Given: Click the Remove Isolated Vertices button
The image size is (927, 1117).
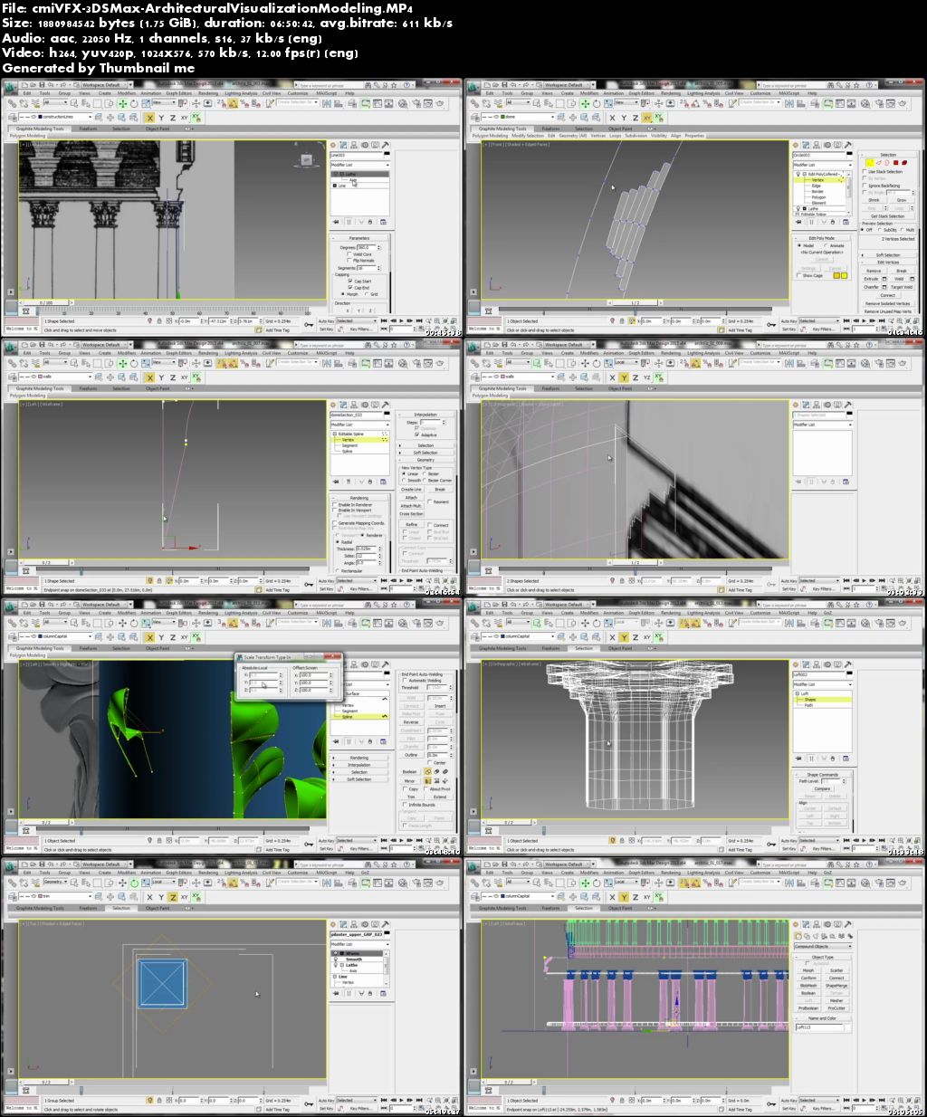Looking at the screenshot, I should [887, 303].
